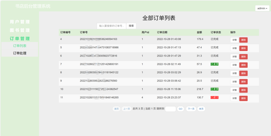Click the 订单编号 column header
This screenshot has width=271, height=136.
coord(65,32)
